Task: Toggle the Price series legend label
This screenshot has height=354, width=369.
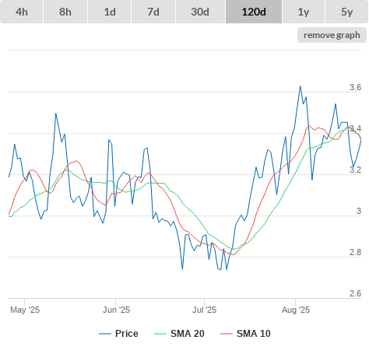Action: (x=127, y=334)
